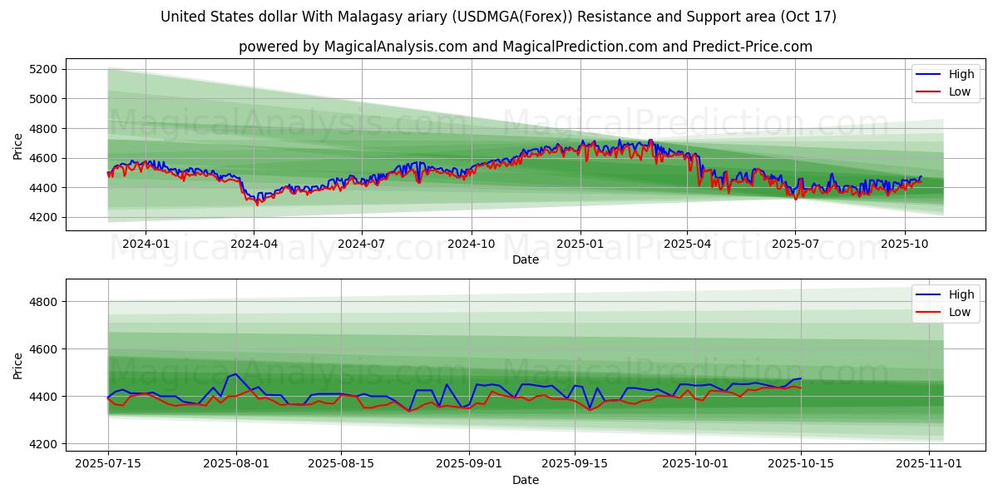The image size is (998, 499).
Task: Click the red Low line swatch in top legend
Action: [928, 91]
